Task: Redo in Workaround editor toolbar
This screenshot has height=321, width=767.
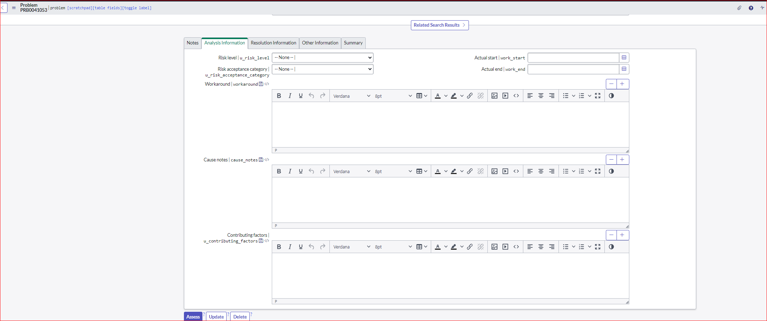Action: point(323,96)
